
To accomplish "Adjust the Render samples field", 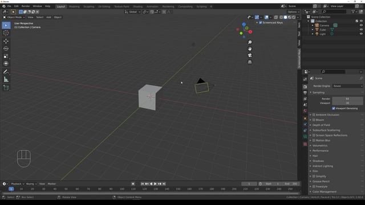I will [347, 99].
